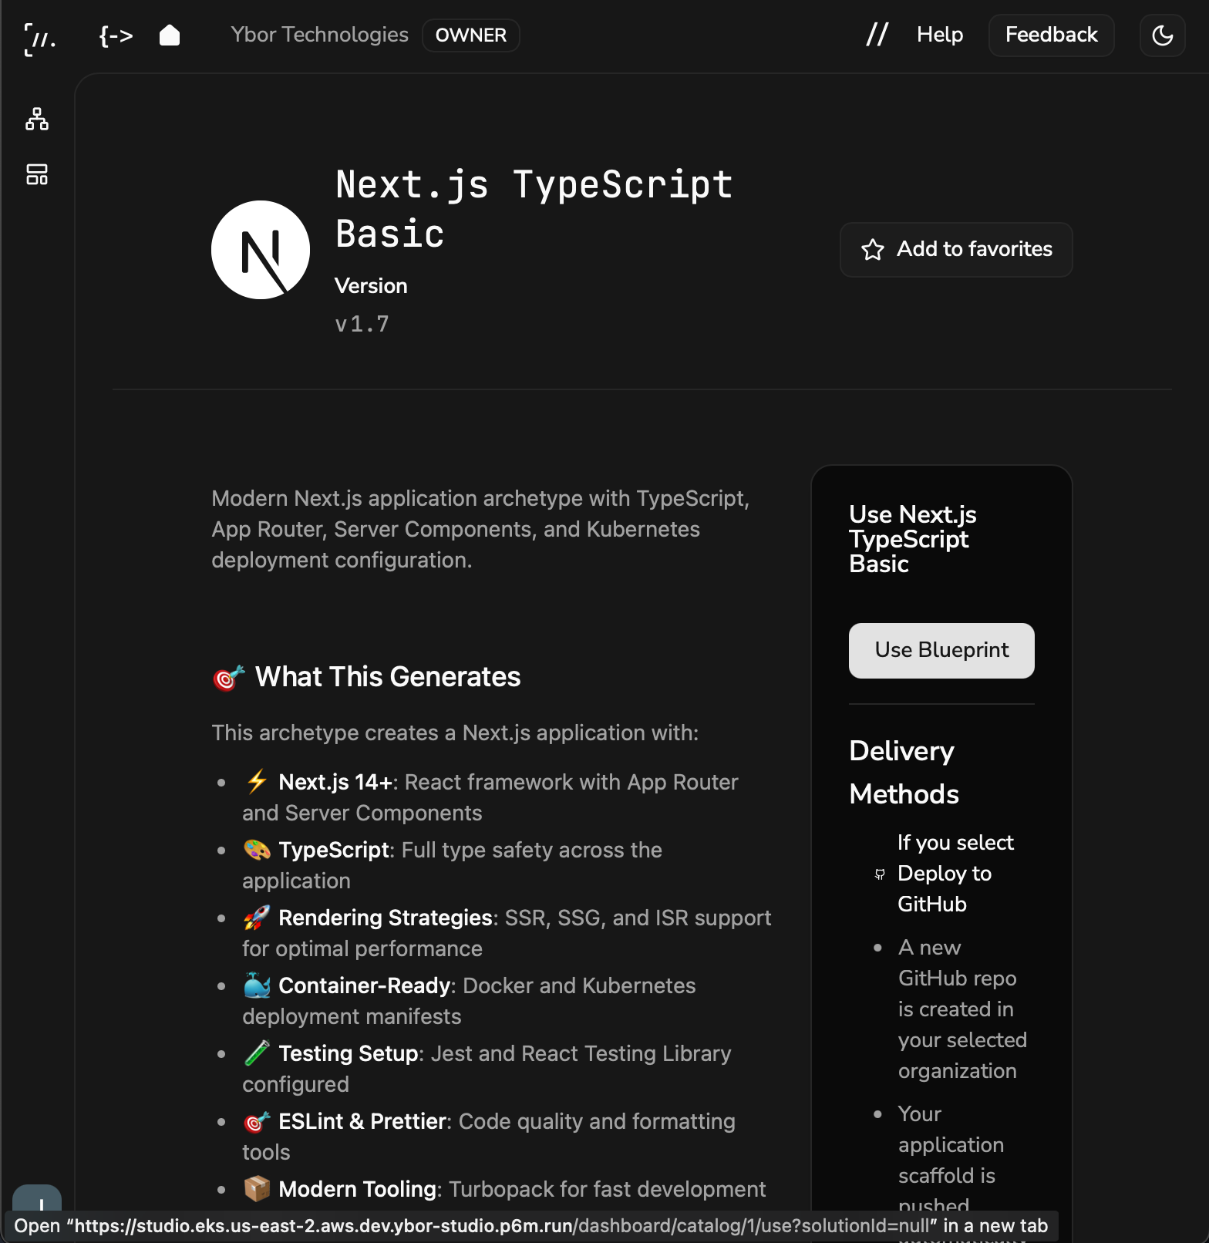The height and width of the screenshot is (1243, 1209).
Task: Toggle dark mode with the moon icon
Action: (1162, 35)
